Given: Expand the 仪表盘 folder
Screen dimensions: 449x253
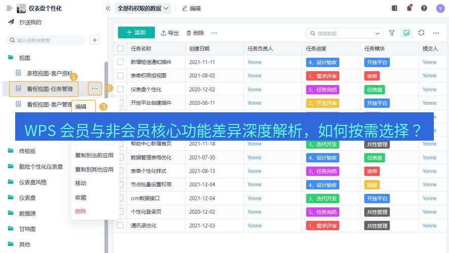Looking at the screenshot, I should pos(27,197).
